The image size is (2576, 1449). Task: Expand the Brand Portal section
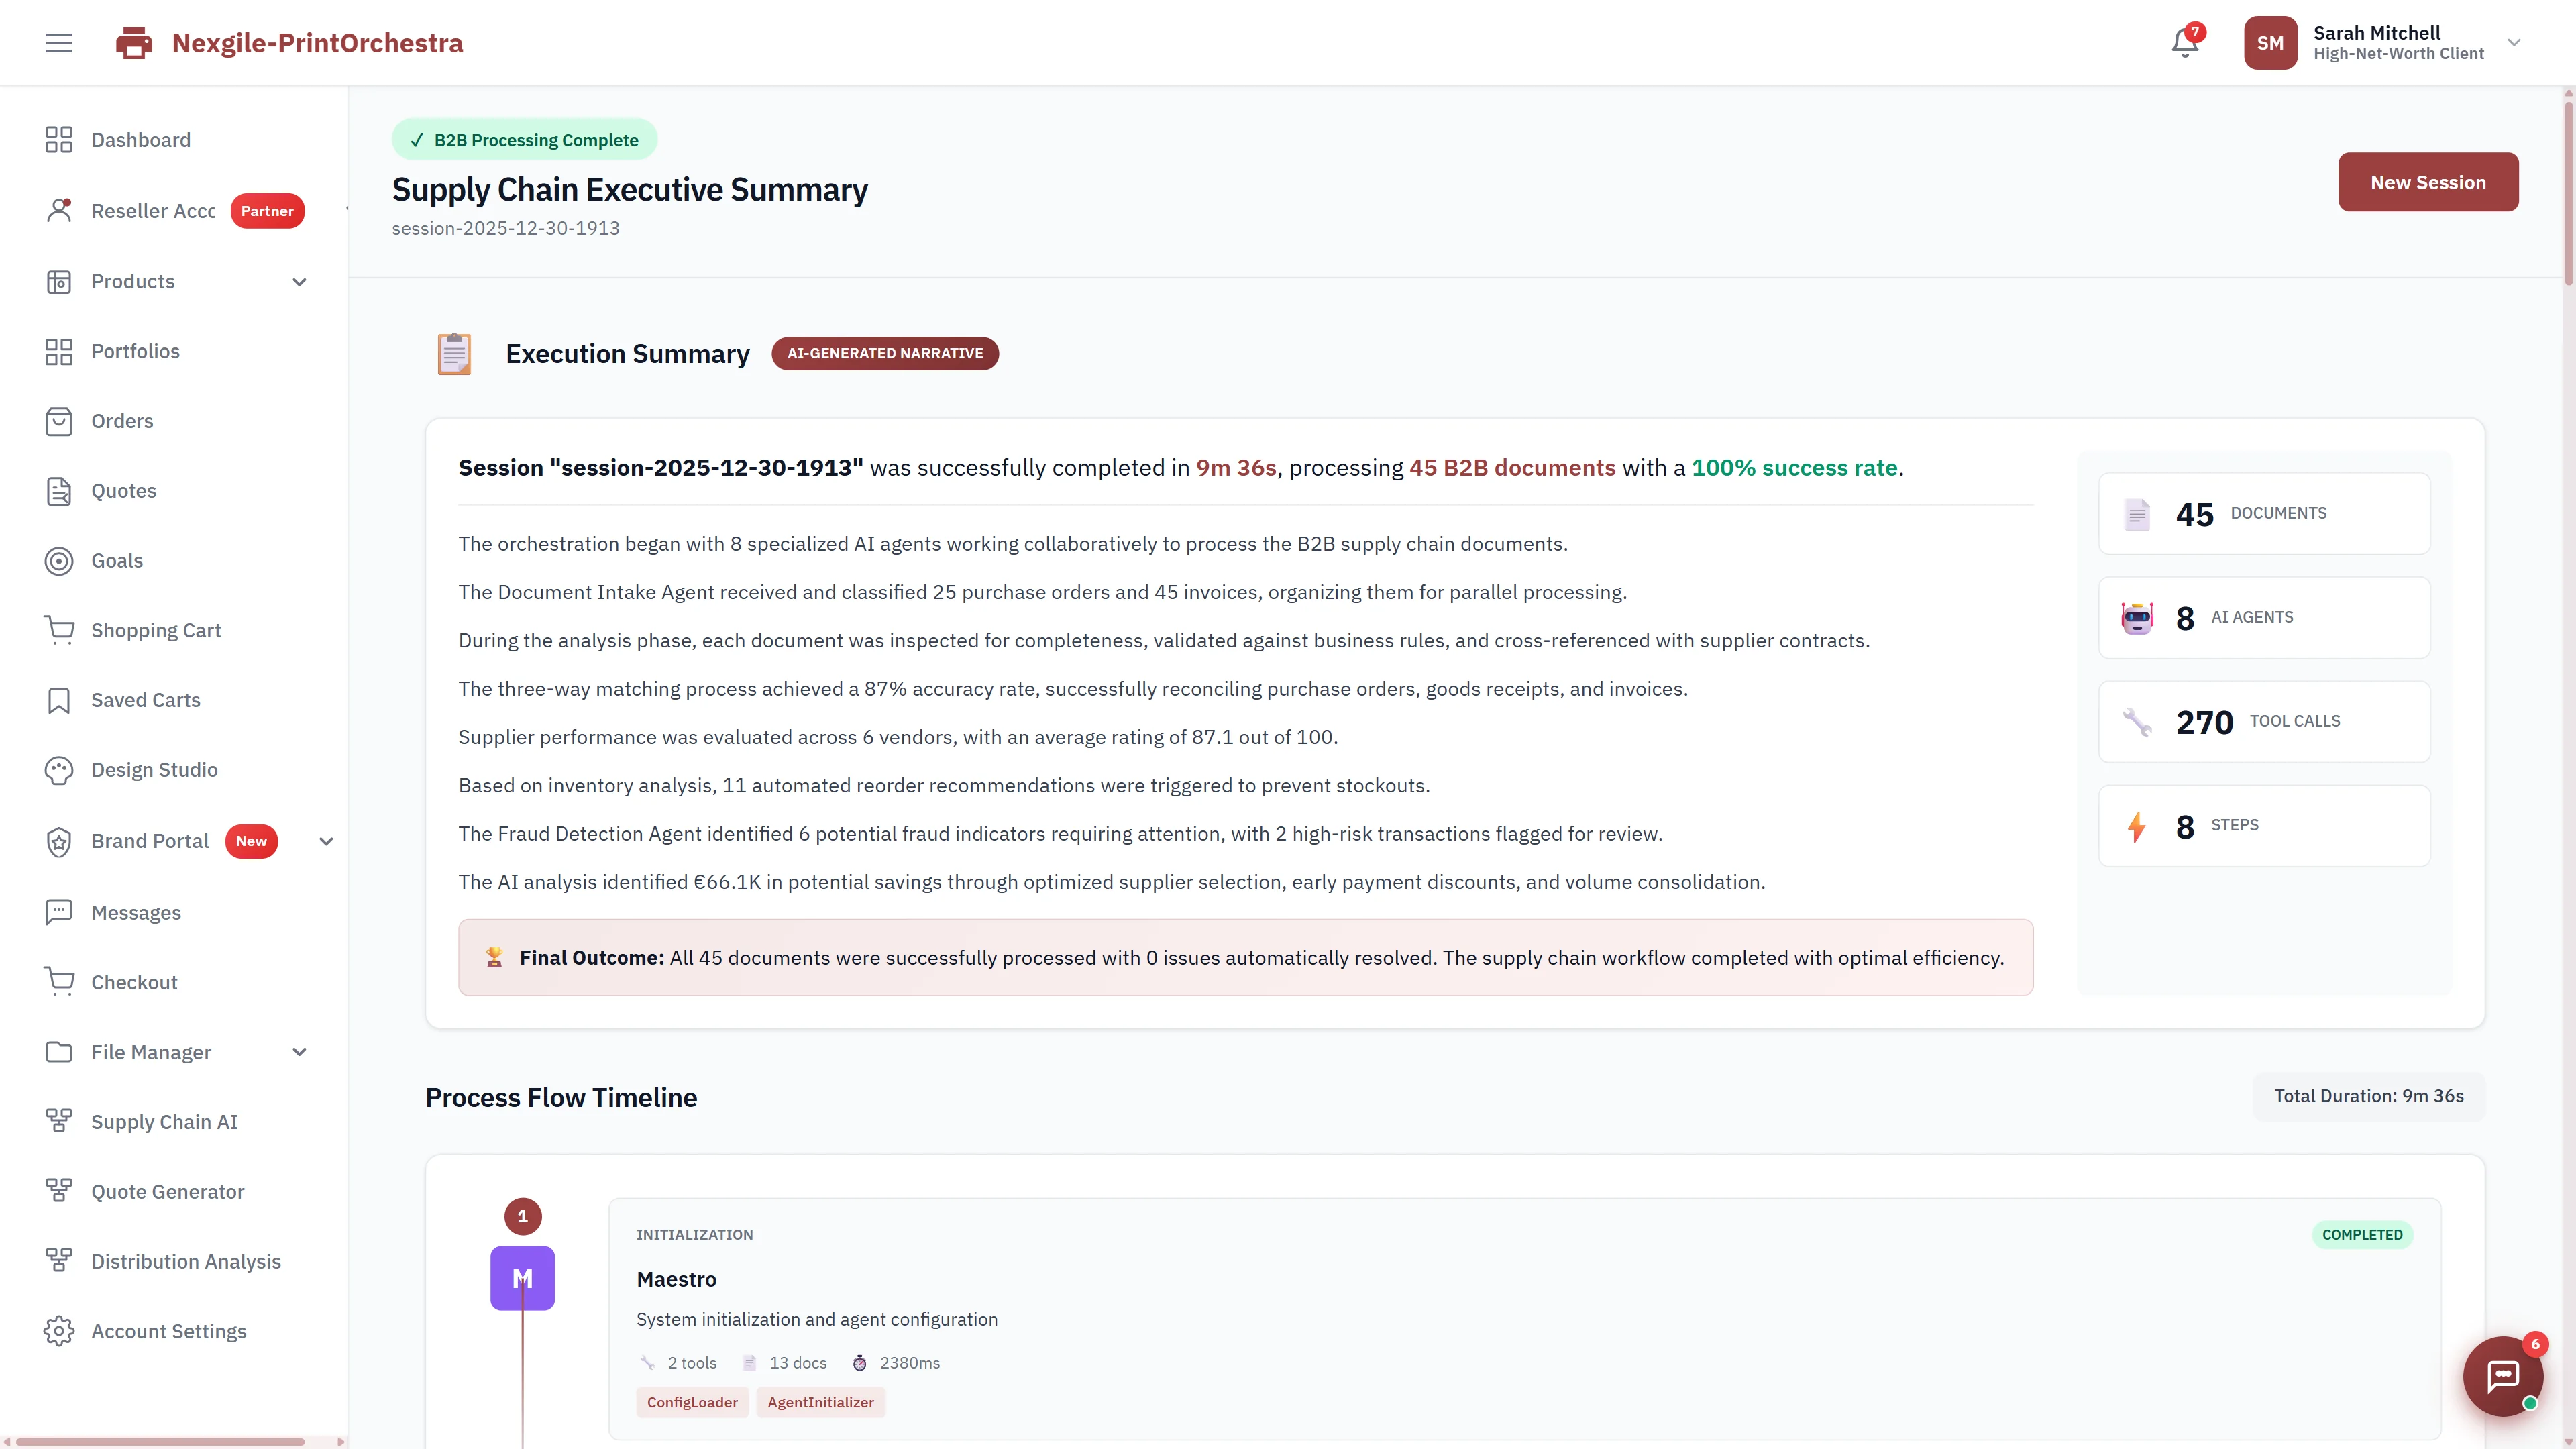(326, 841)
